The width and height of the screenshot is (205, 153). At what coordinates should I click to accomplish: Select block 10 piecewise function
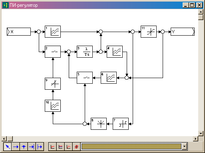pyautogui.click(x=53, y=106)
